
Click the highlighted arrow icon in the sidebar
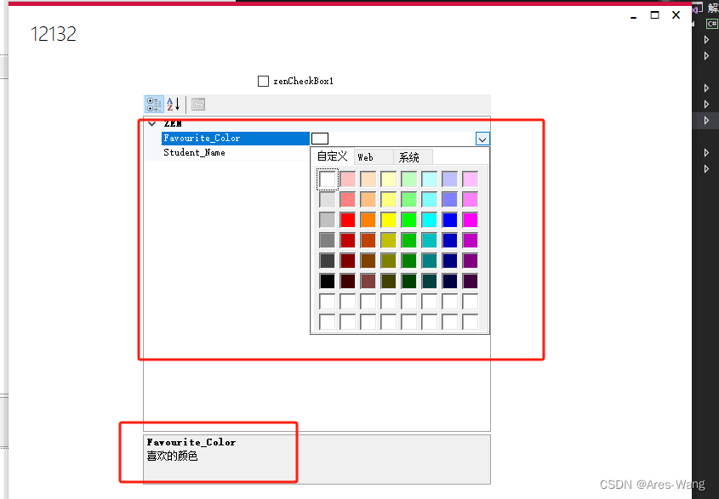click(x=707, y=120)
